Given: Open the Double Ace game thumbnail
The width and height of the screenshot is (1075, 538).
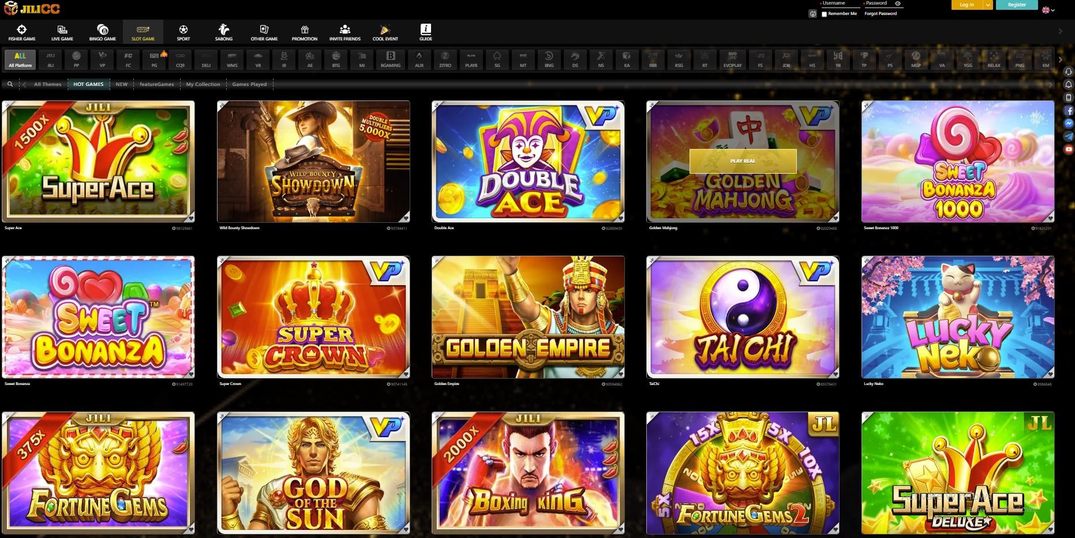Looking at the screenshot, I should tap(528, 162).
